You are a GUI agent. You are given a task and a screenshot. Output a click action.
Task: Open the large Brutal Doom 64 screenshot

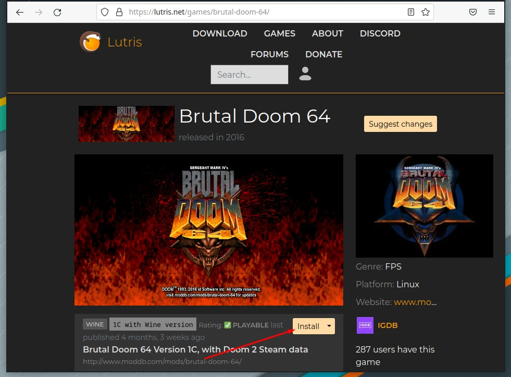tap(209, 230)
